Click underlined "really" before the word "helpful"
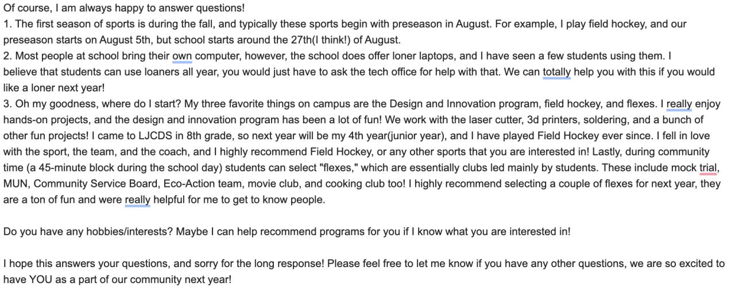735x290 pixels. pyautogui.click(x=137, y=201)
